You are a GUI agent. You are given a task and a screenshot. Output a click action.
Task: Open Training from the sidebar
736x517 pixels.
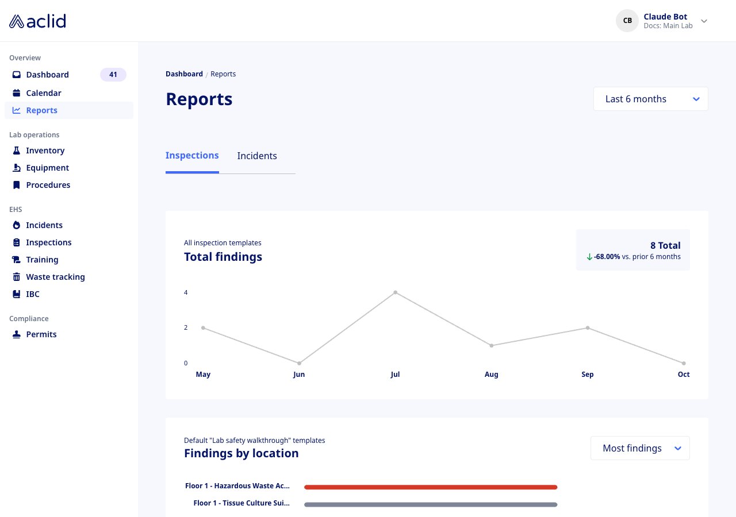click(42, 260)
